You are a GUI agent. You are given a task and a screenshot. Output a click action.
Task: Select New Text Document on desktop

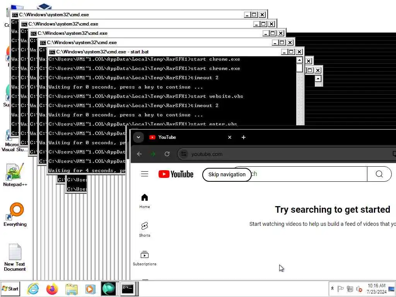pos(15,257)
